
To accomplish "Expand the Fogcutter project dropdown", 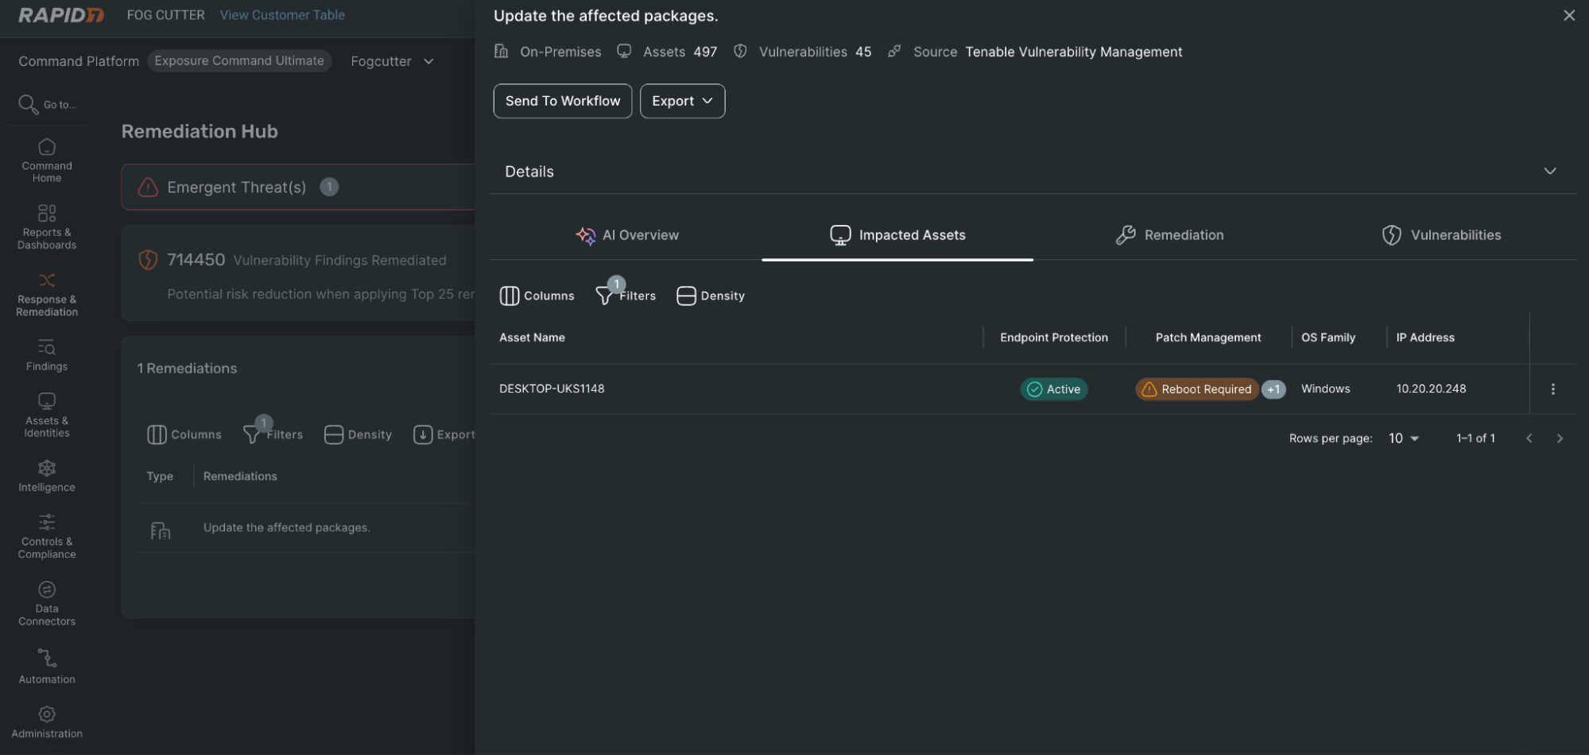I will pos(392,61).
